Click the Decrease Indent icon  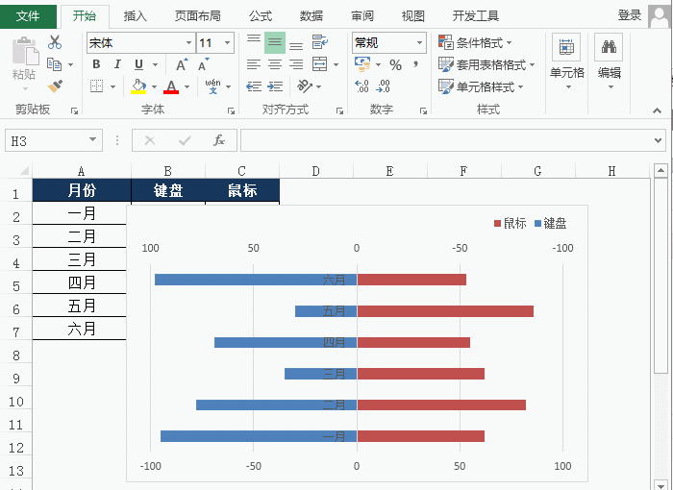point(254,86)
